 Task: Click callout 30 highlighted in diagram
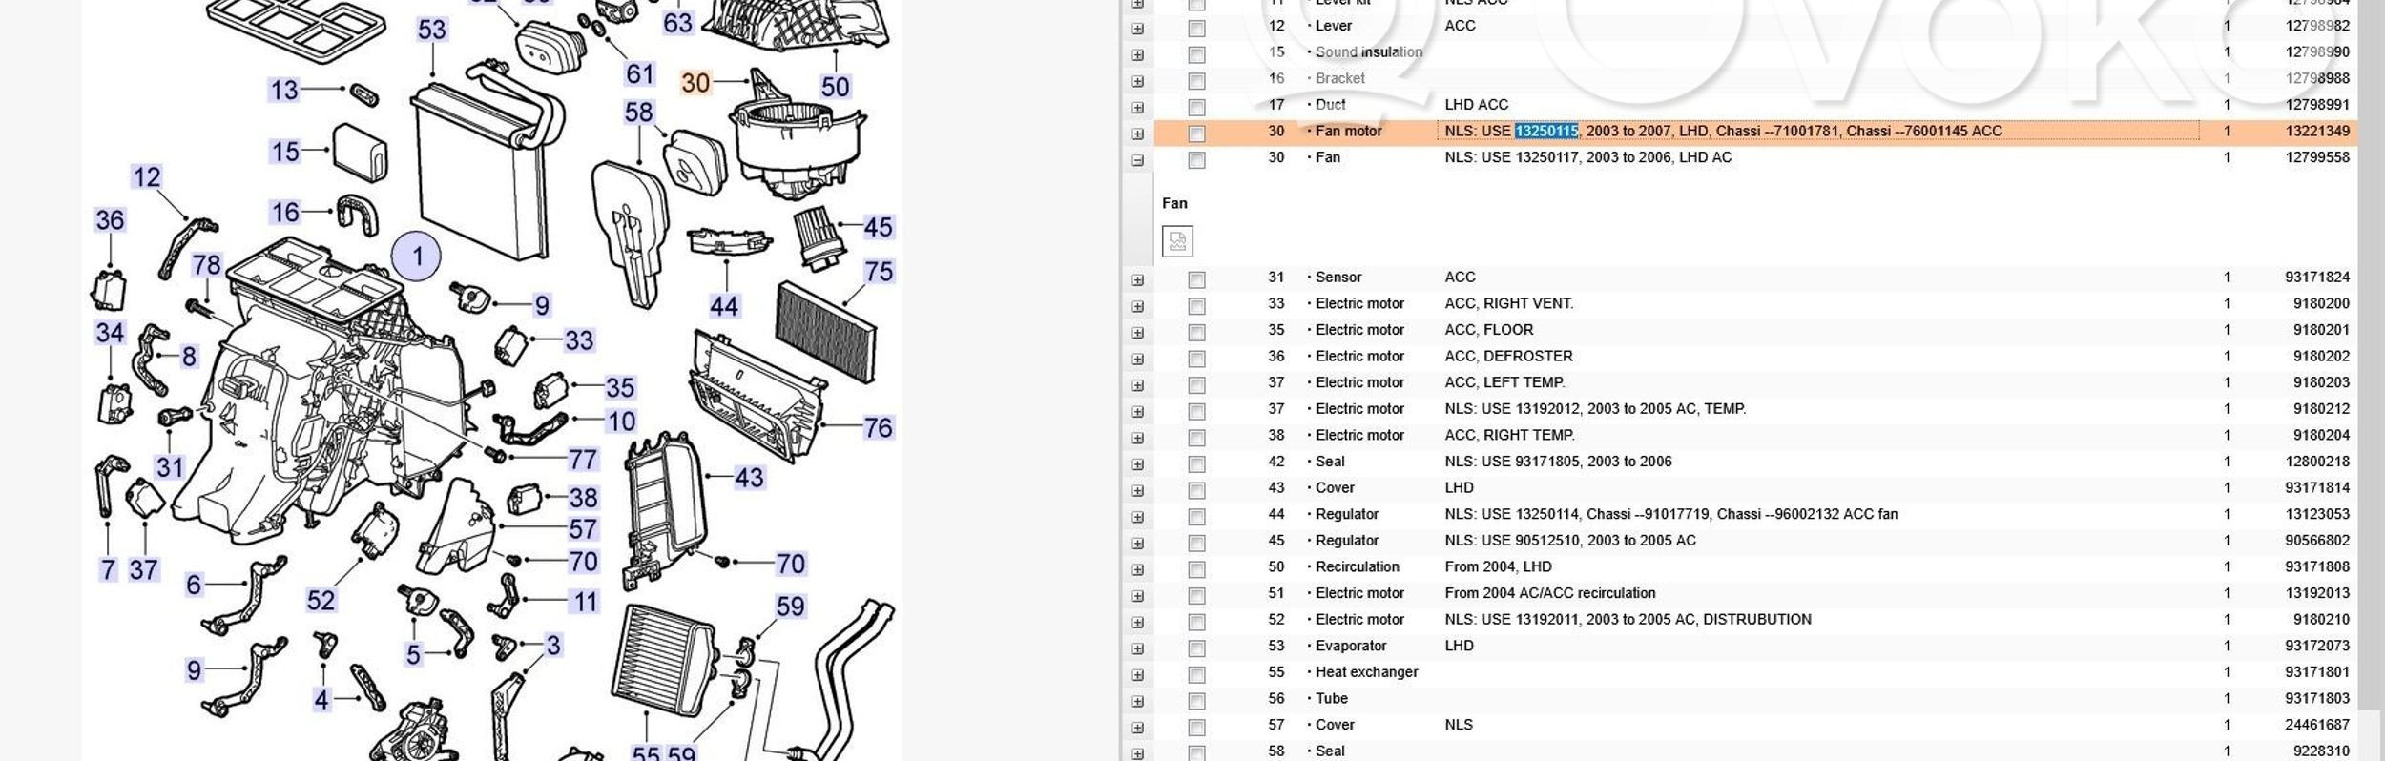pyautogui.click(x=695, y=84)
